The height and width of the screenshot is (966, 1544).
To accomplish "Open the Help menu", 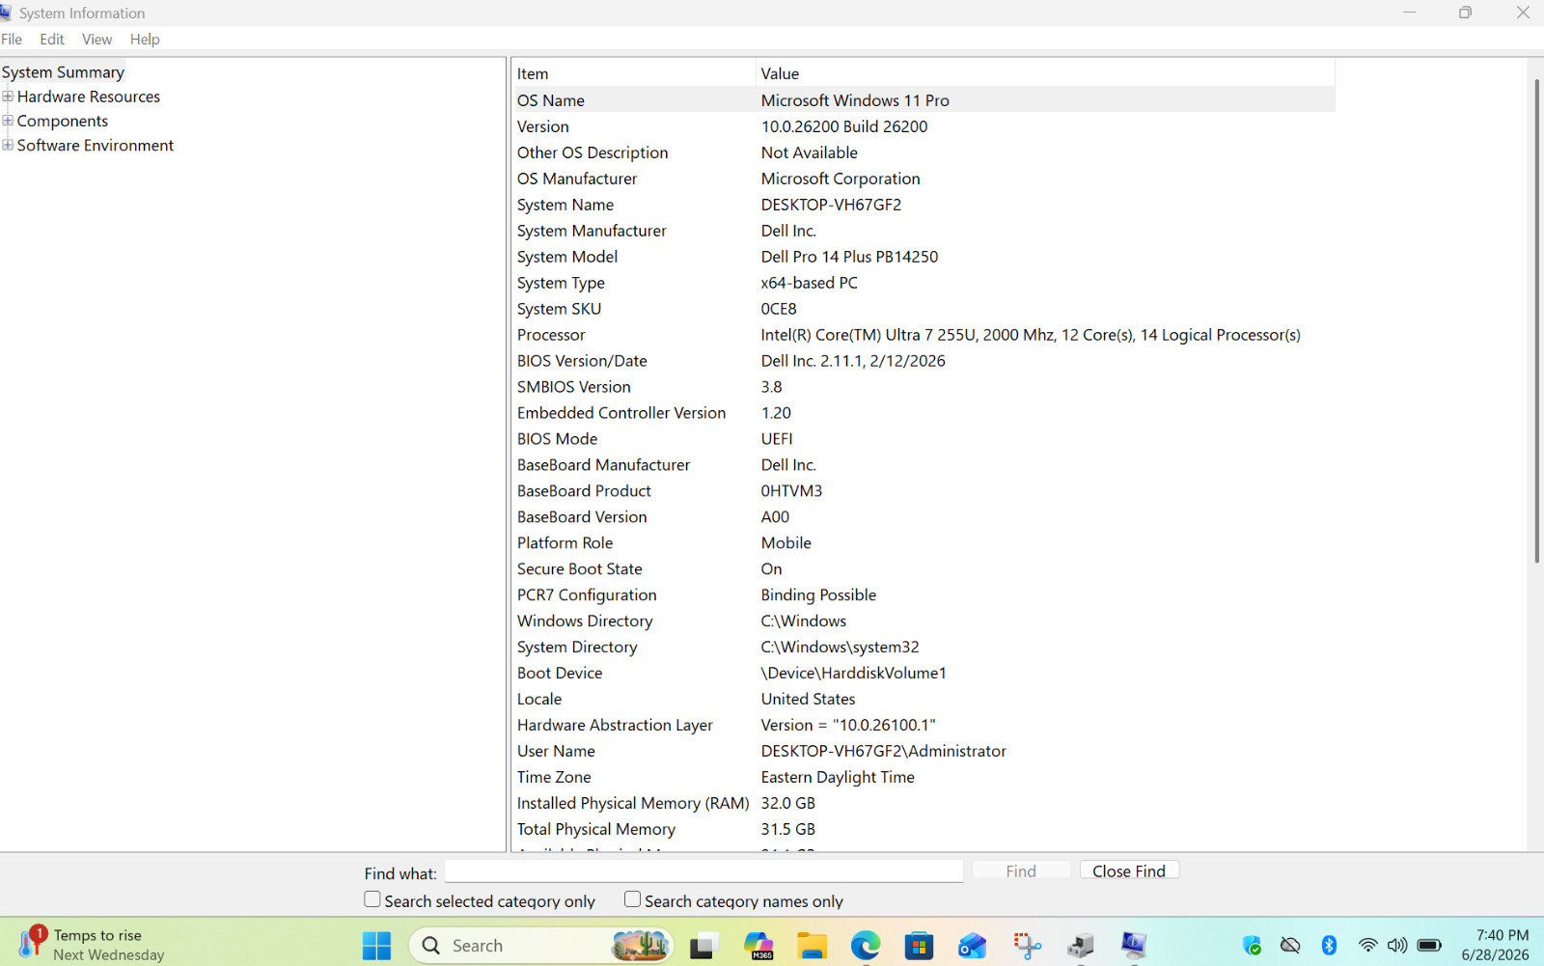I will click(145, 40).
